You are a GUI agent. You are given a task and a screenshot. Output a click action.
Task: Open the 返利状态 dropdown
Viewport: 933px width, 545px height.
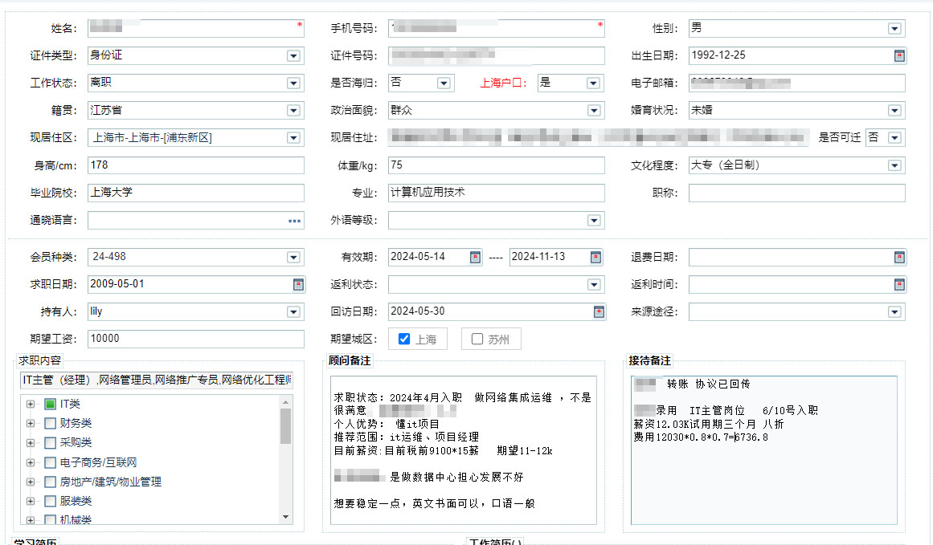(x=594, y=285)
